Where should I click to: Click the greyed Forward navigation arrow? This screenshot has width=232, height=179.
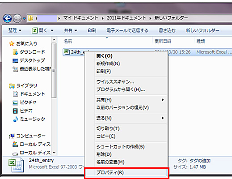(17, 19)
